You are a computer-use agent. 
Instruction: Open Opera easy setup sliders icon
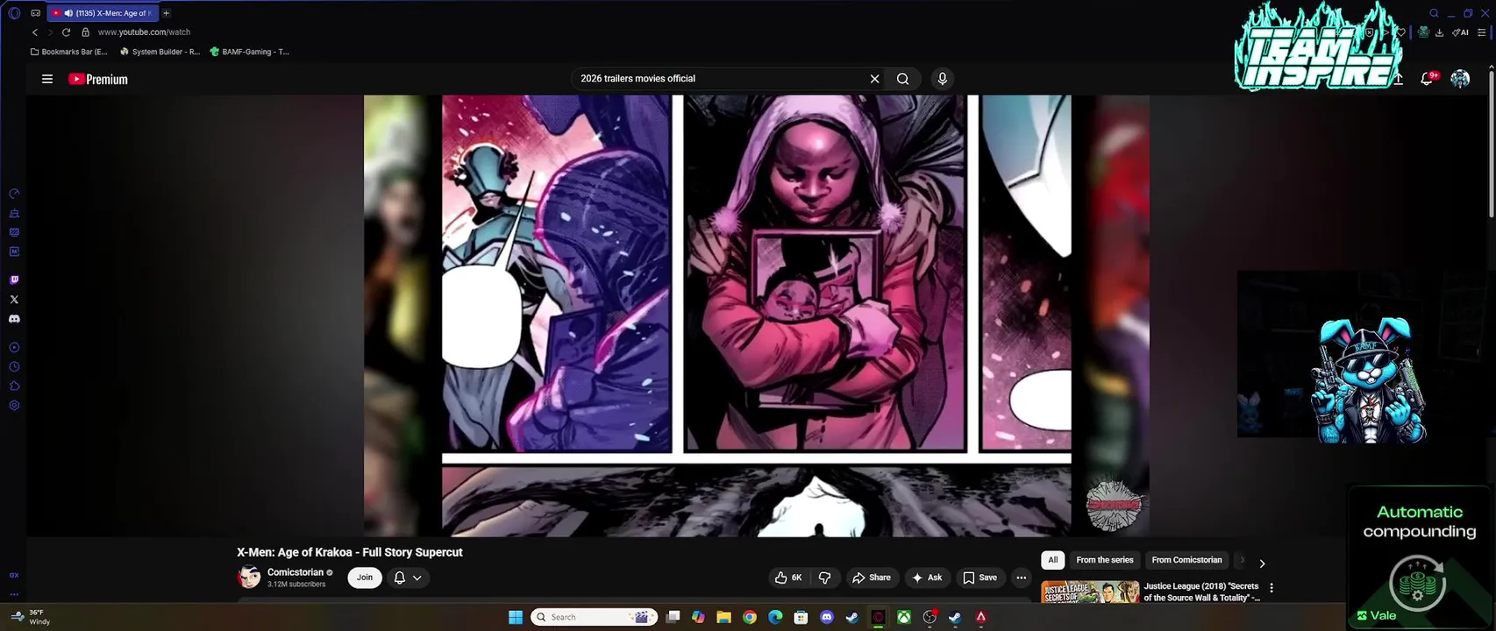[1482, 32]
